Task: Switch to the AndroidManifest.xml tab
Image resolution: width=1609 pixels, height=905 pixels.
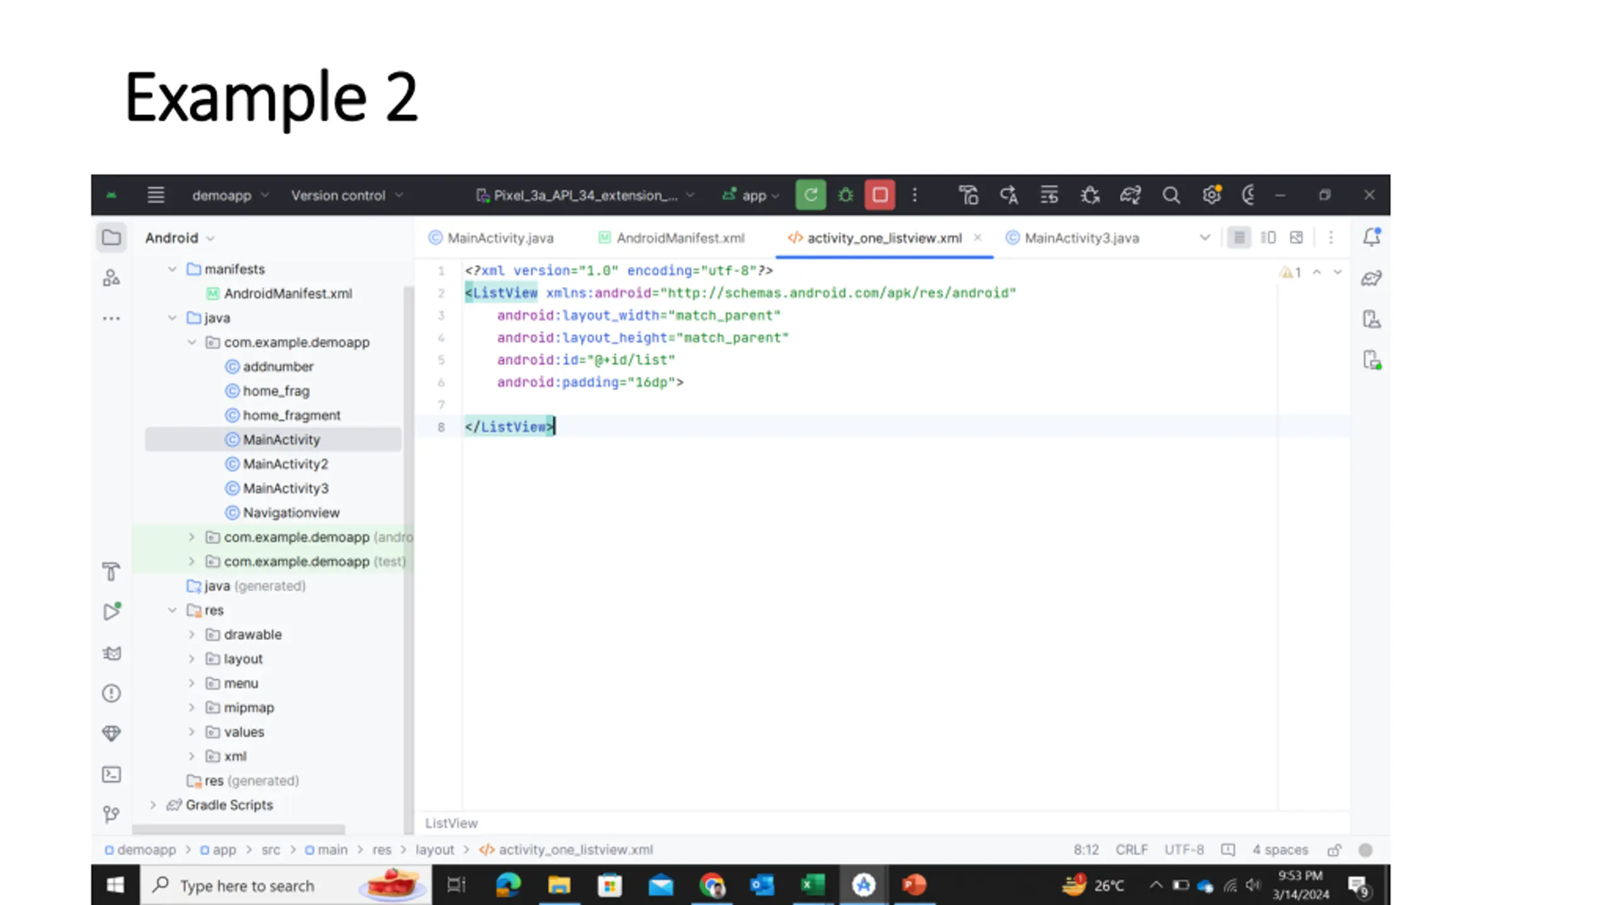Action: click(x=671, y=238)
